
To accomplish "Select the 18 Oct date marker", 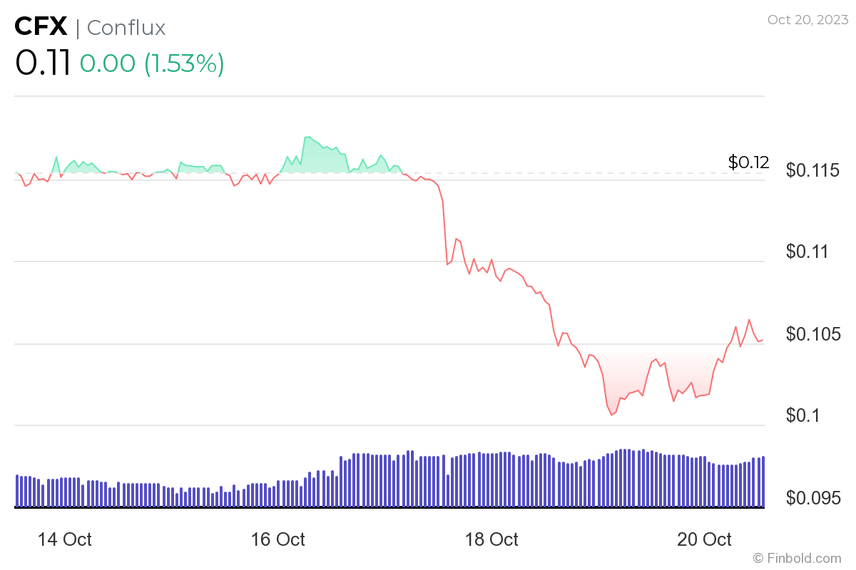I will pyautogui.click(x=491, y=539).
